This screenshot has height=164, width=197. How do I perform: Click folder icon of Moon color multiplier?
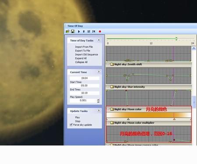coord(112,123)
